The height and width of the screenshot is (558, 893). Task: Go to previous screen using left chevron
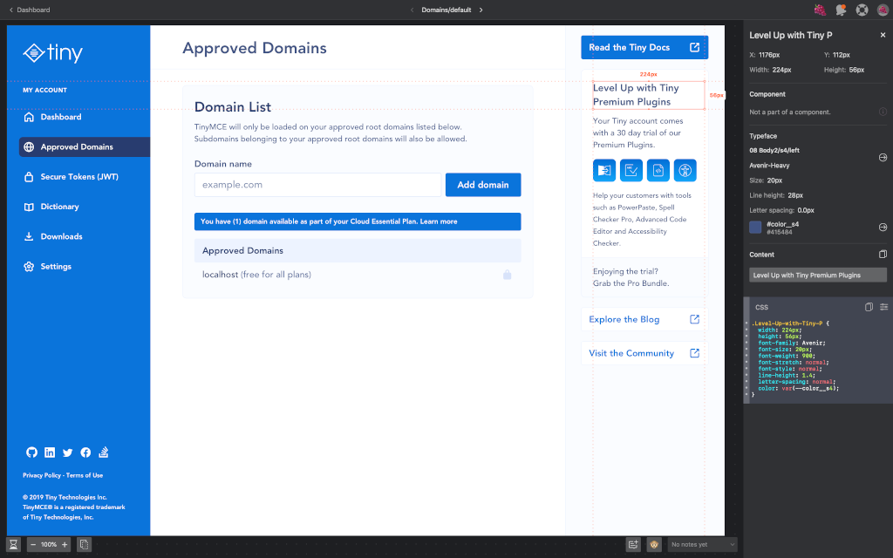(x=412, y=10)
